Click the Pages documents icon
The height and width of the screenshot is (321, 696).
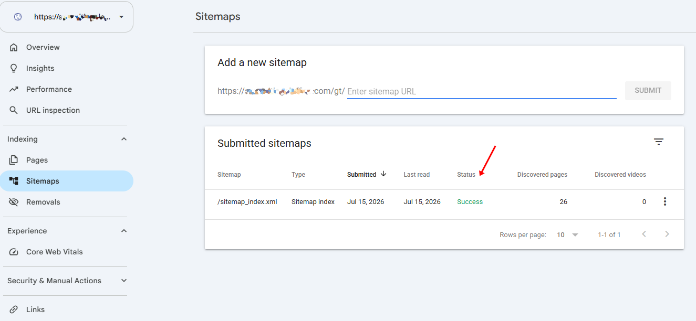point(14,160)
